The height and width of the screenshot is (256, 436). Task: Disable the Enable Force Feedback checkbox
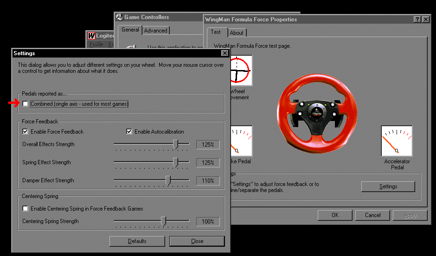[26, 131]
